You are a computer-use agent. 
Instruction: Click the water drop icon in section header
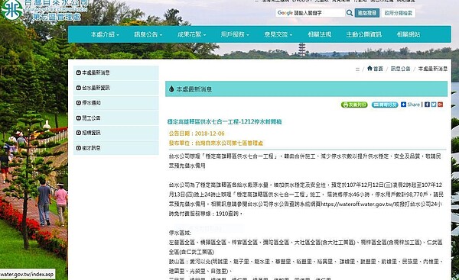[x=171, y=89]
